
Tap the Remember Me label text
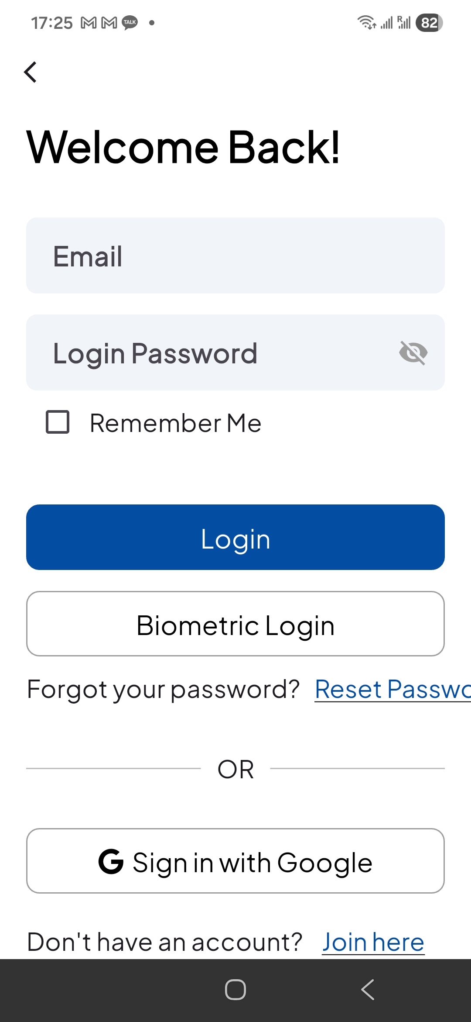[175, 423]
